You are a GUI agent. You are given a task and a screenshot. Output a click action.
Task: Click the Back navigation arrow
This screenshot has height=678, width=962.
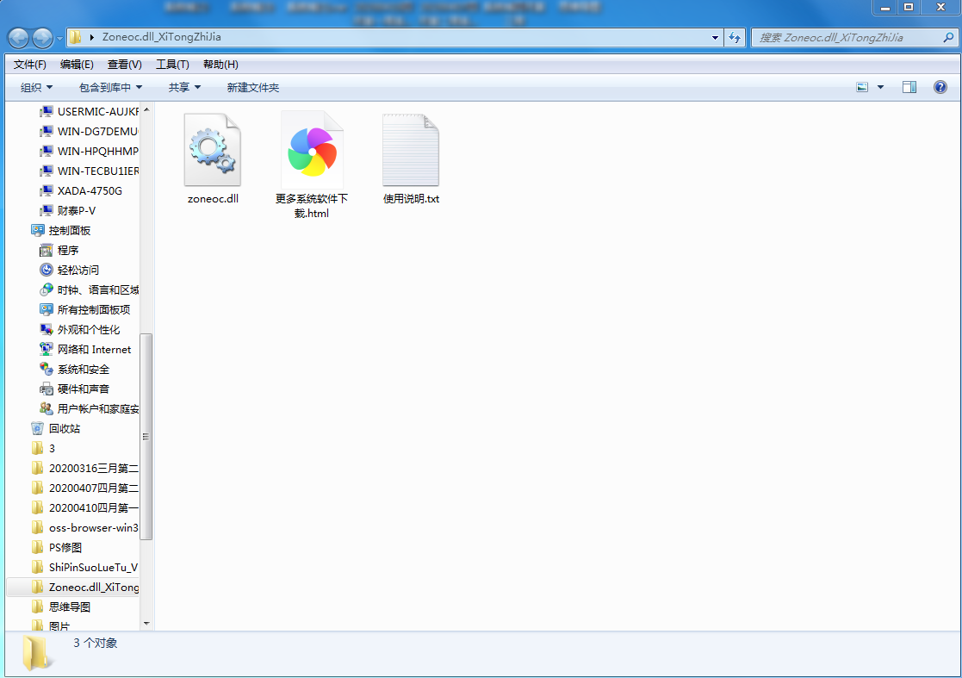pos(18,38)
